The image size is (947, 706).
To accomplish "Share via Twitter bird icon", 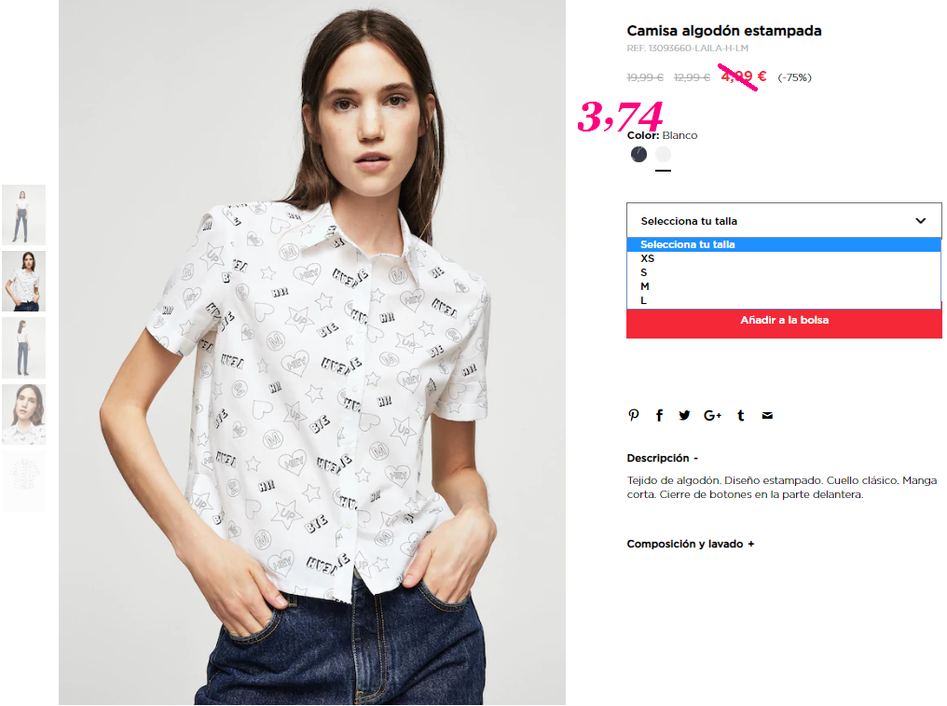I will click(x=684, y=415).
